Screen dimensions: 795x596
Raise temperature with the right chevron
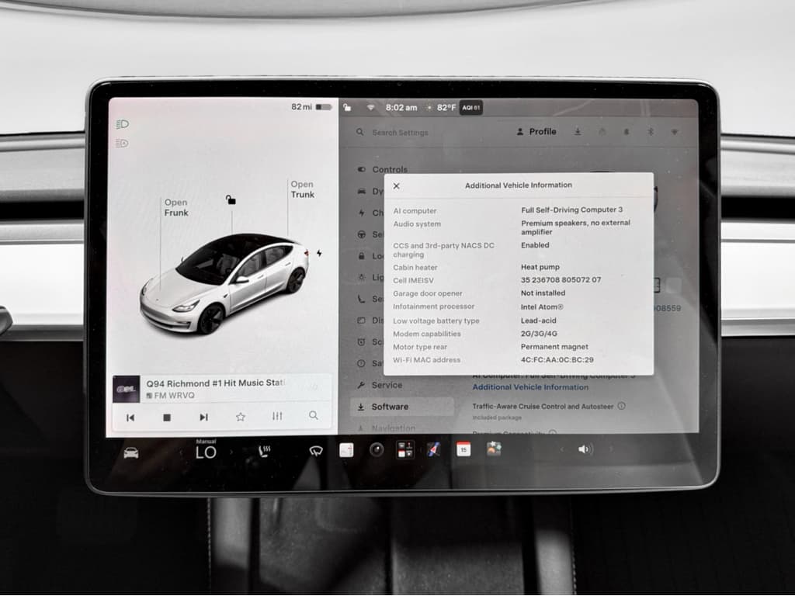tap(231, 452)
